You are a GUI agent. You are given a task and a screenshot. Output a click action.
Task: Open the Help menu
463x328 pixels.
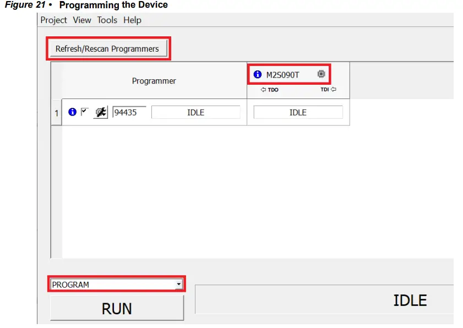coord(132,20)
